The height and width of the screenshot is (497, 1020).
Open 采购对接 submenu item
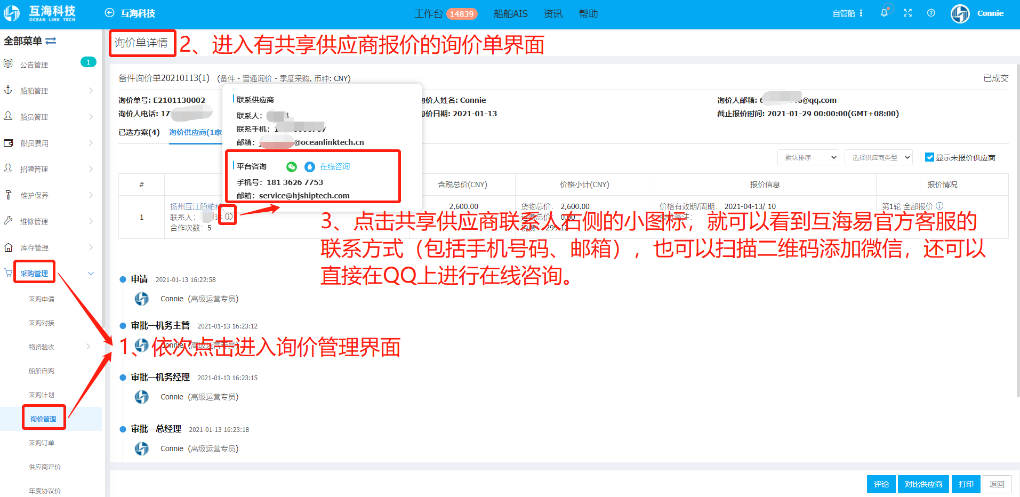tap(42, 323)
